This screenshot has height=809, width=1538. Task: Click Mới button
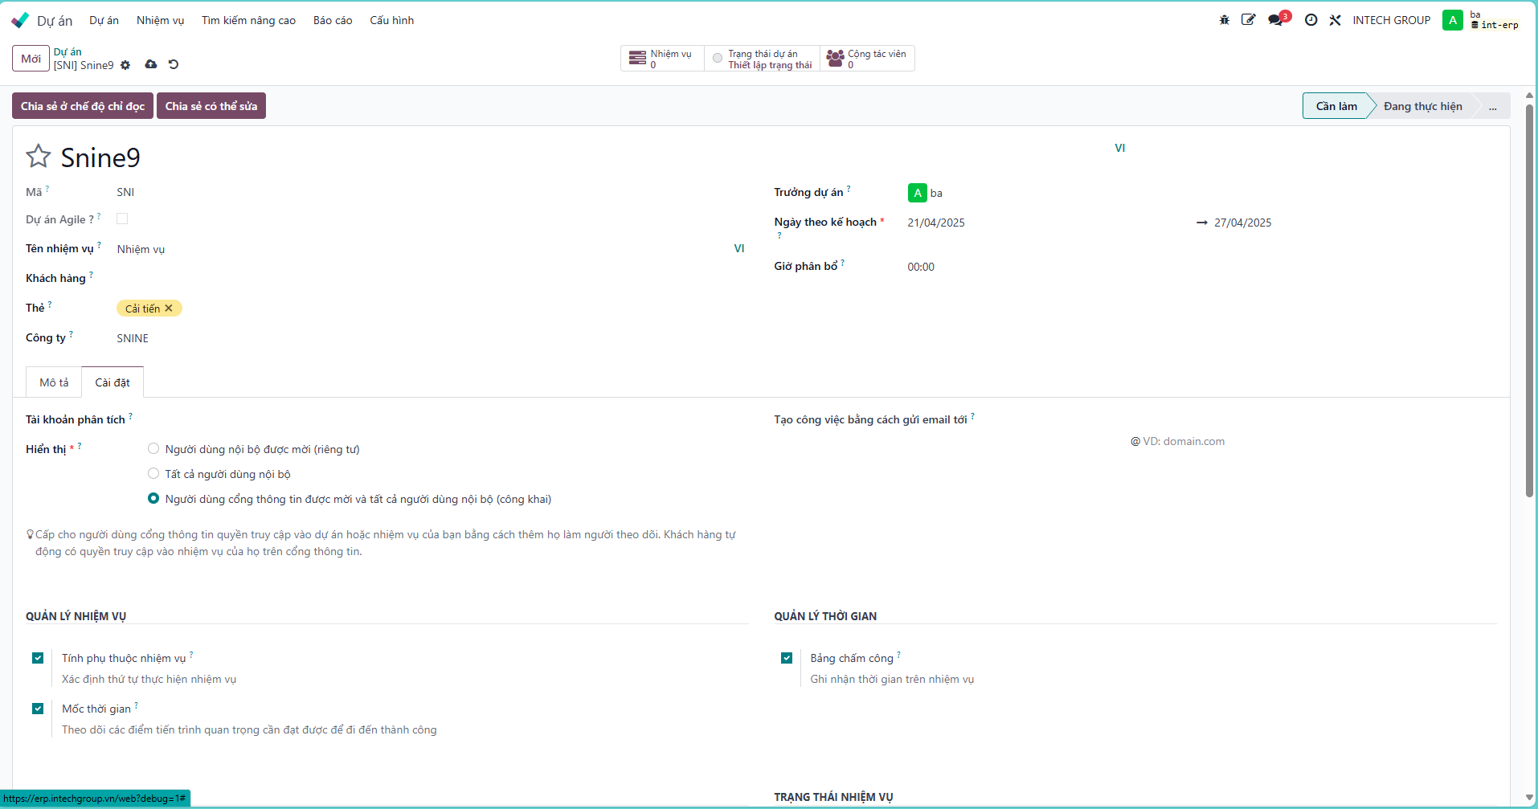coord(31,59)
